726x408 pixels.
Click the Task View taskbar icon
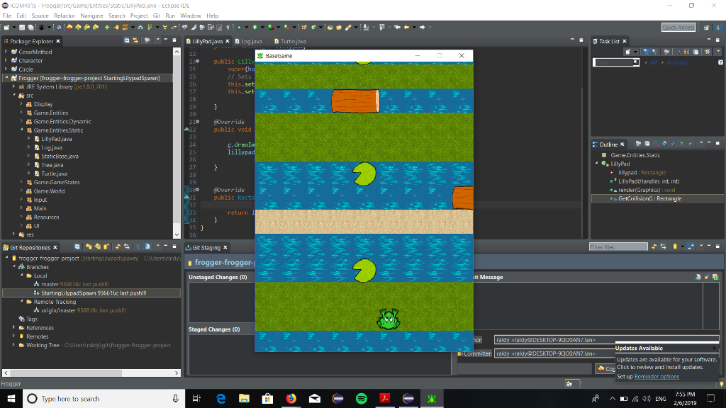pos(197,398)
